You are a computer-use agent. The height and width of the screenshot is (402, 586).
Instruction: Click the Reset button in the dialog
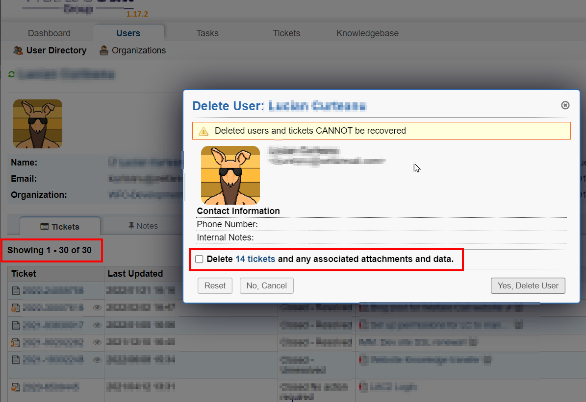click(215, 285)
